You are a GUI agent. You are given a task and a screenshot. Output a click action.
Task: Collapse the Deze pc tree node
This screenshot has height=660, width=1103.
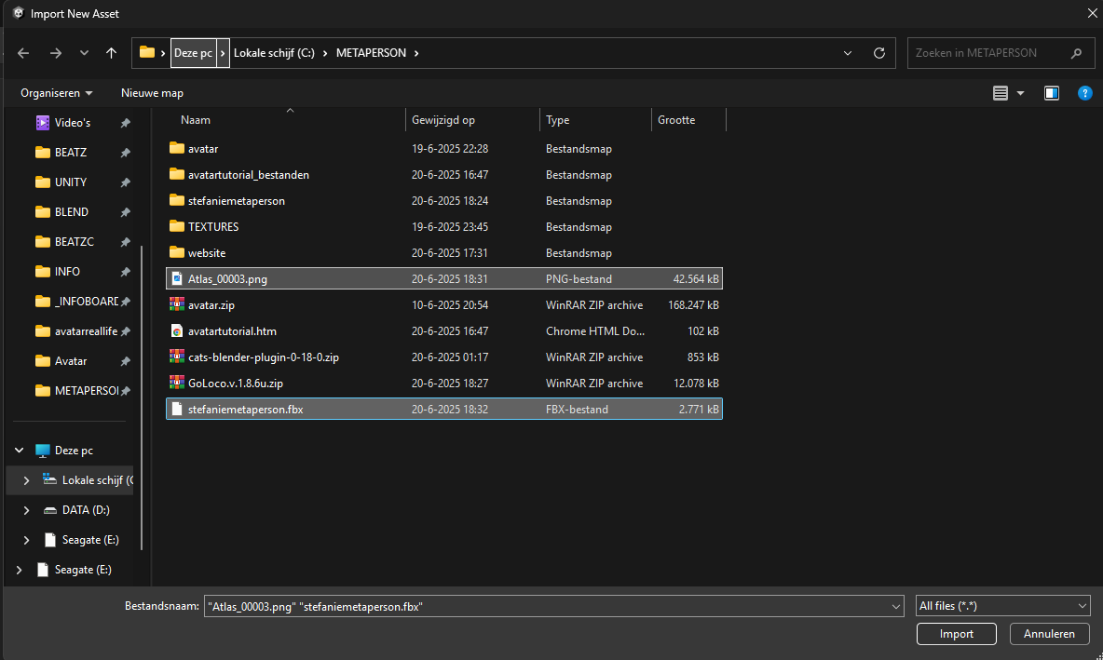pos(20,451)
